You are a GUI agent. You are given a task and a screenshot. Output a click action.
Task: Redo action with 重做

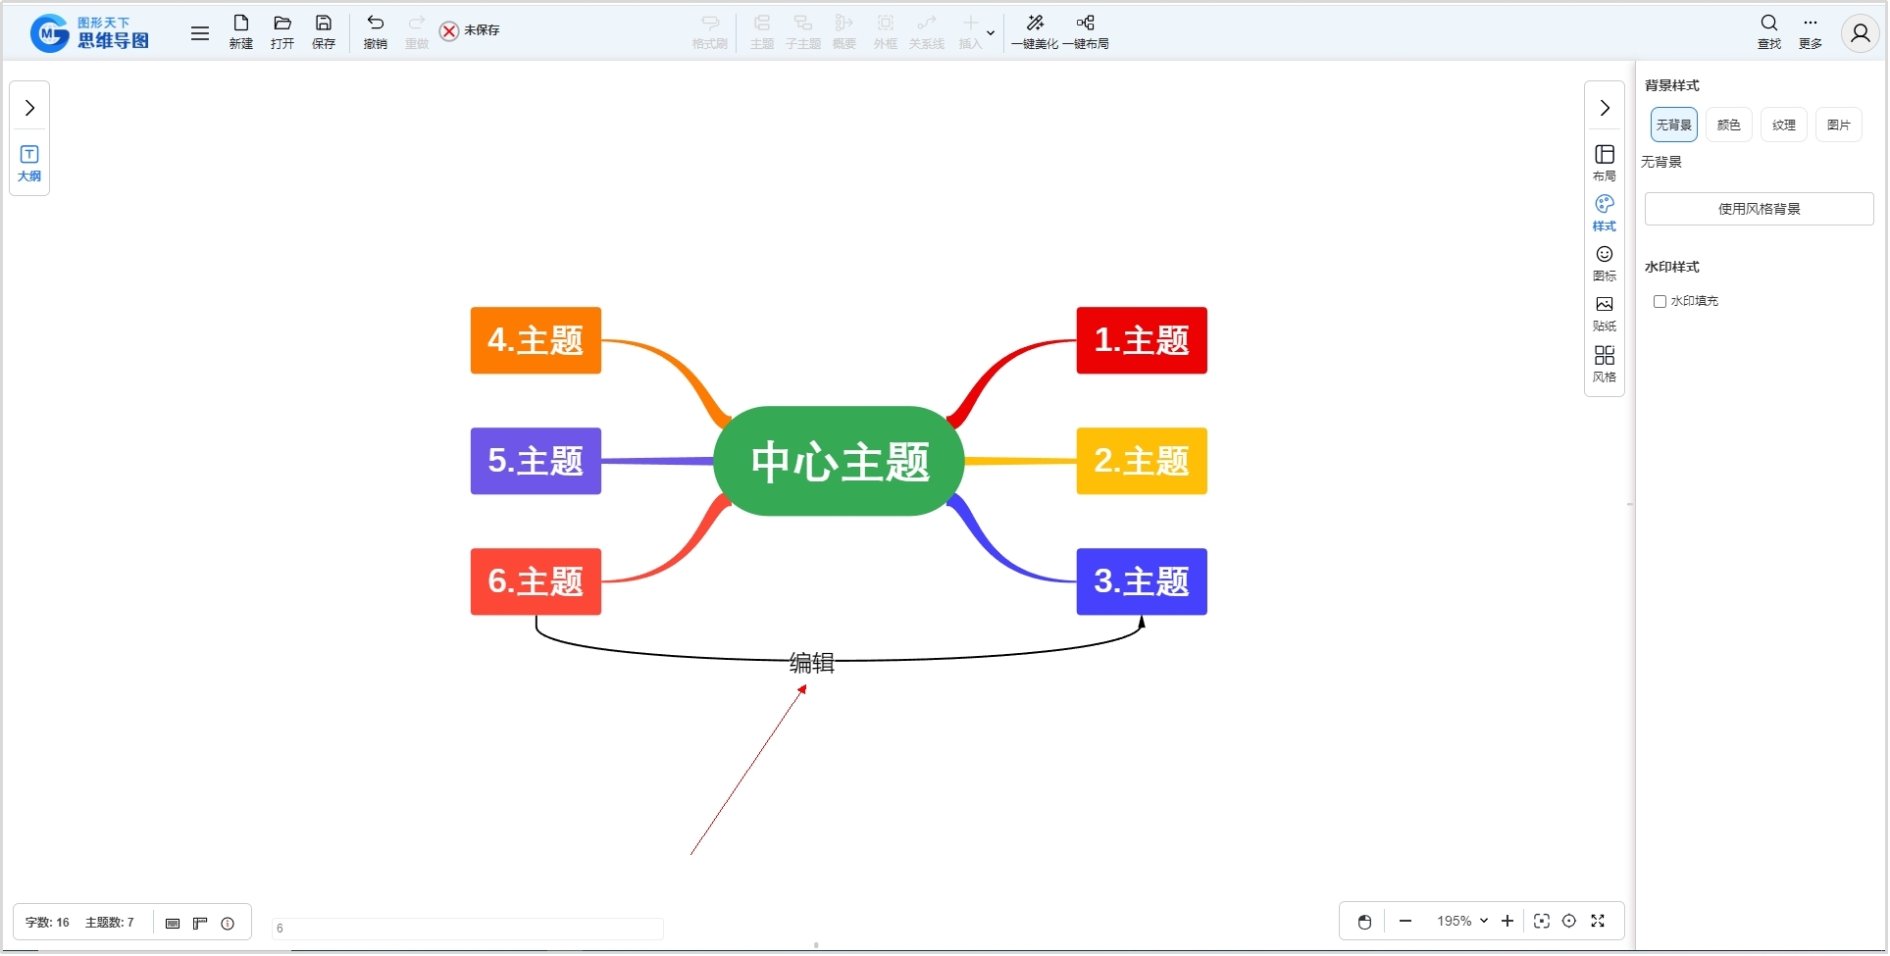[417, 32]
